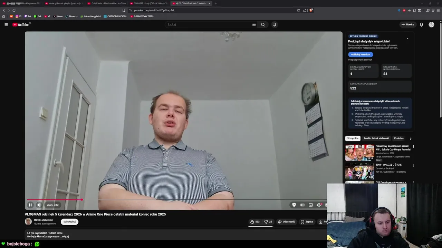Viewport: 442px width, 248px height.
Task: Click the share icon in address bar
Action: pos(305,10)
